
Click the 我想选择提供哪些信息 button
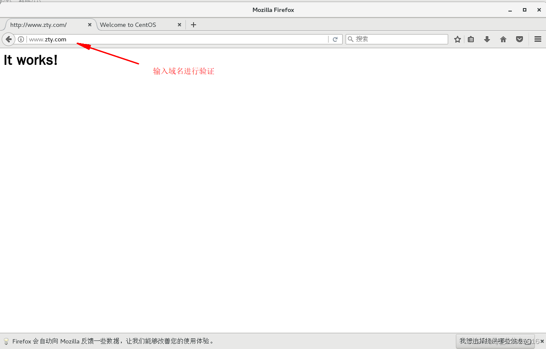[495, 341]
